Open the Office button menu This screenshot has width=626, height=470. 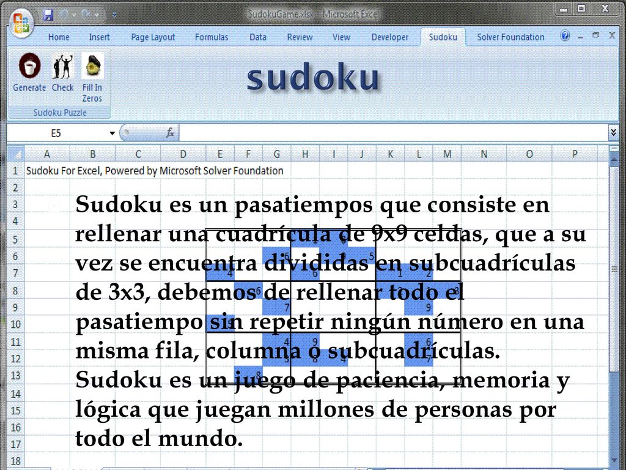tap(21, 23)
